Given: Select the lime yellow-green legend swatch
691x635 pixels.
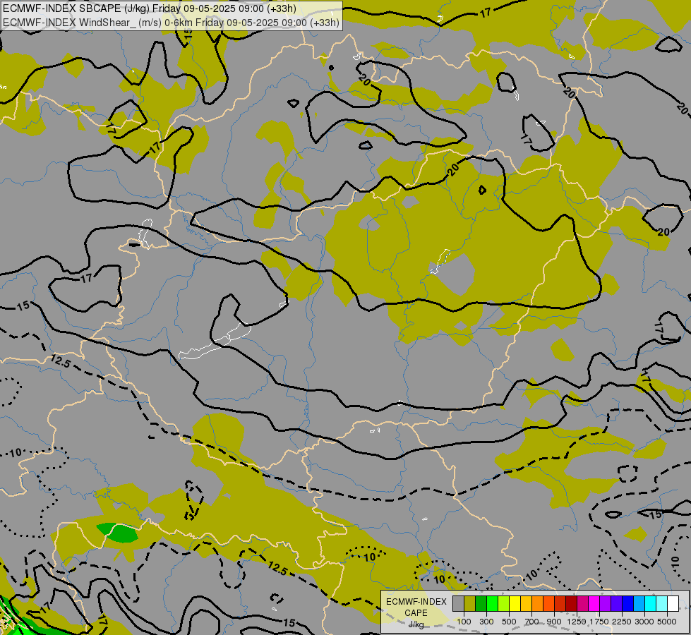Looking at the screenshot, I should [504, 603].
